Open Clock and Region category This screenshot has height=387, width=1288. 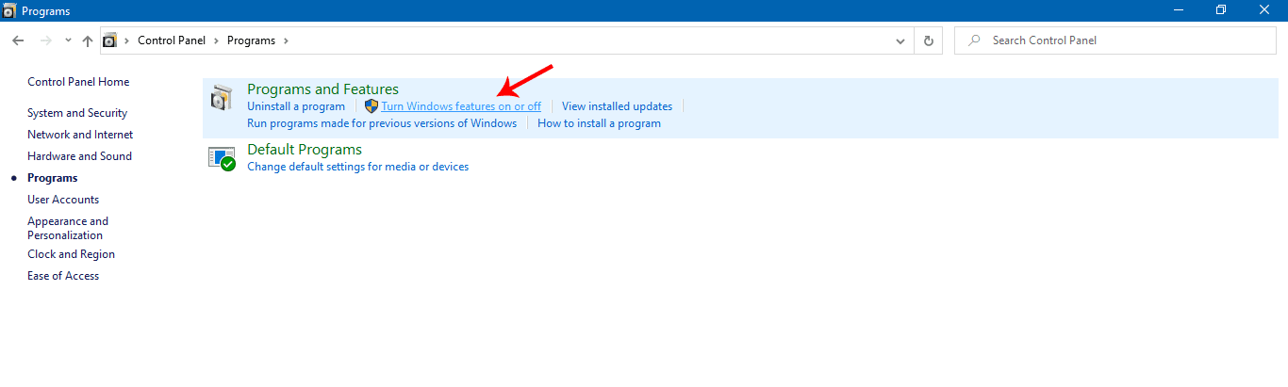coord(71,254)
